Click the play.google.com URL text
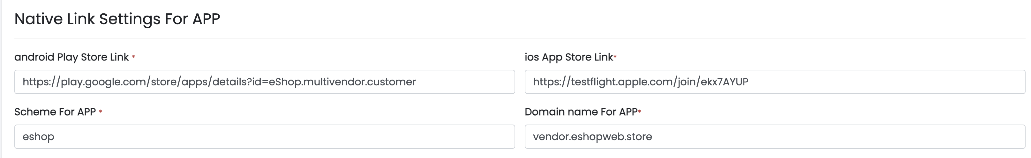 (x=219, y=82)
